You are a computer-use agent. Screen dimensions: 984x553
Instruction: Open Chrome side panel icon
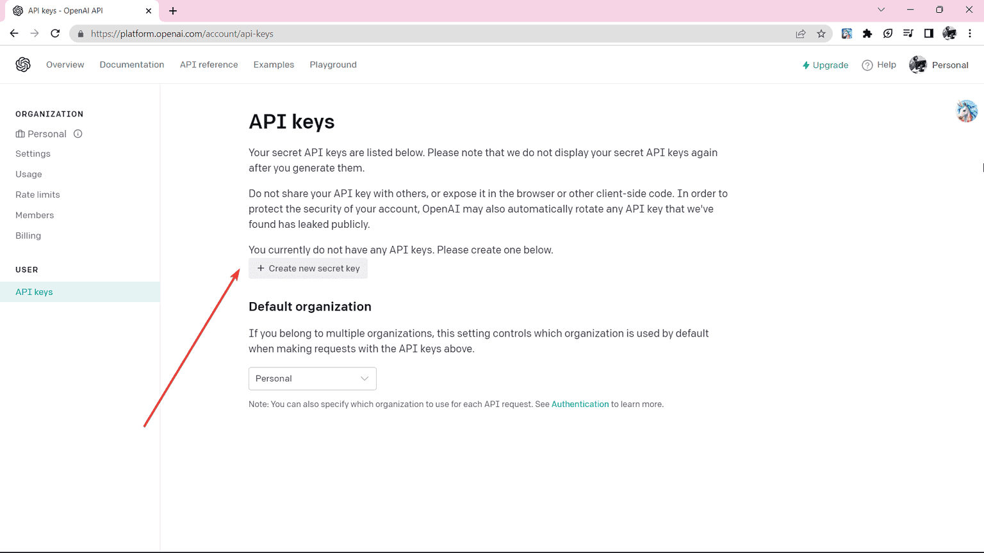tap(928, 34)
